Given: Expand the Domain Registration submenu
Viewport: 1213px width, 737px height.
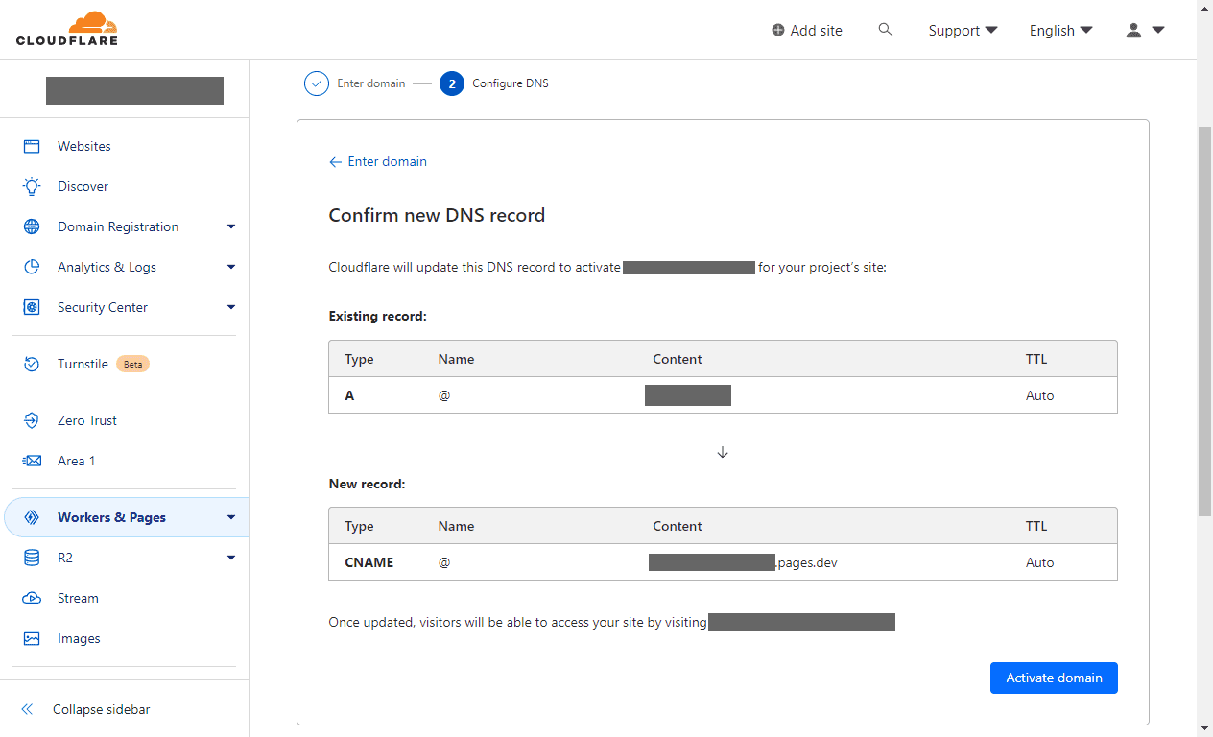Looking at the screenshot, I should pos(230,226).
